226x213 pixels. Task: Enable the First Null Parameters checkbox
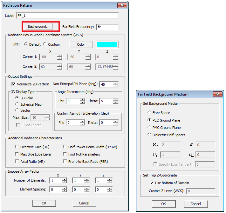coord(65,154)
